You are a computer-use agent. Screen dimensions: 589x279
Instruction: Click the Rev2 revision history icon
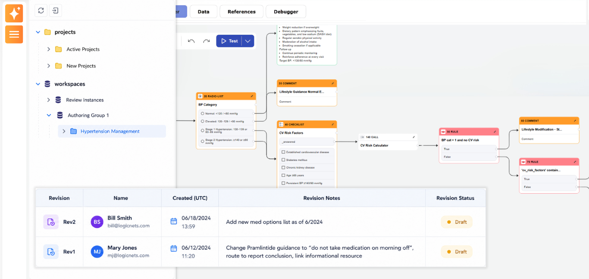51,222
